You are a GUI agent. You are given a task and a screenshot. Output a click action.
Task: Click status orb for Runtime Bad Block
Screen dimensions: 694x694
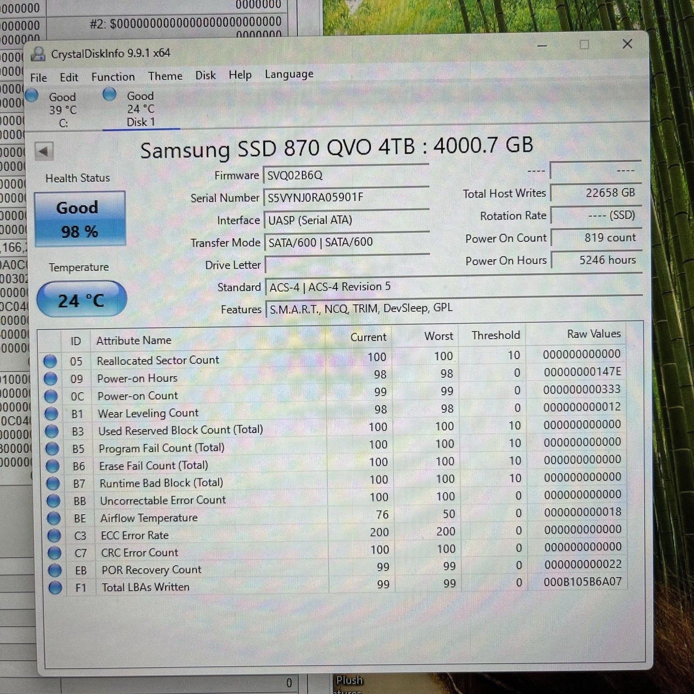[x=53, y=483]
